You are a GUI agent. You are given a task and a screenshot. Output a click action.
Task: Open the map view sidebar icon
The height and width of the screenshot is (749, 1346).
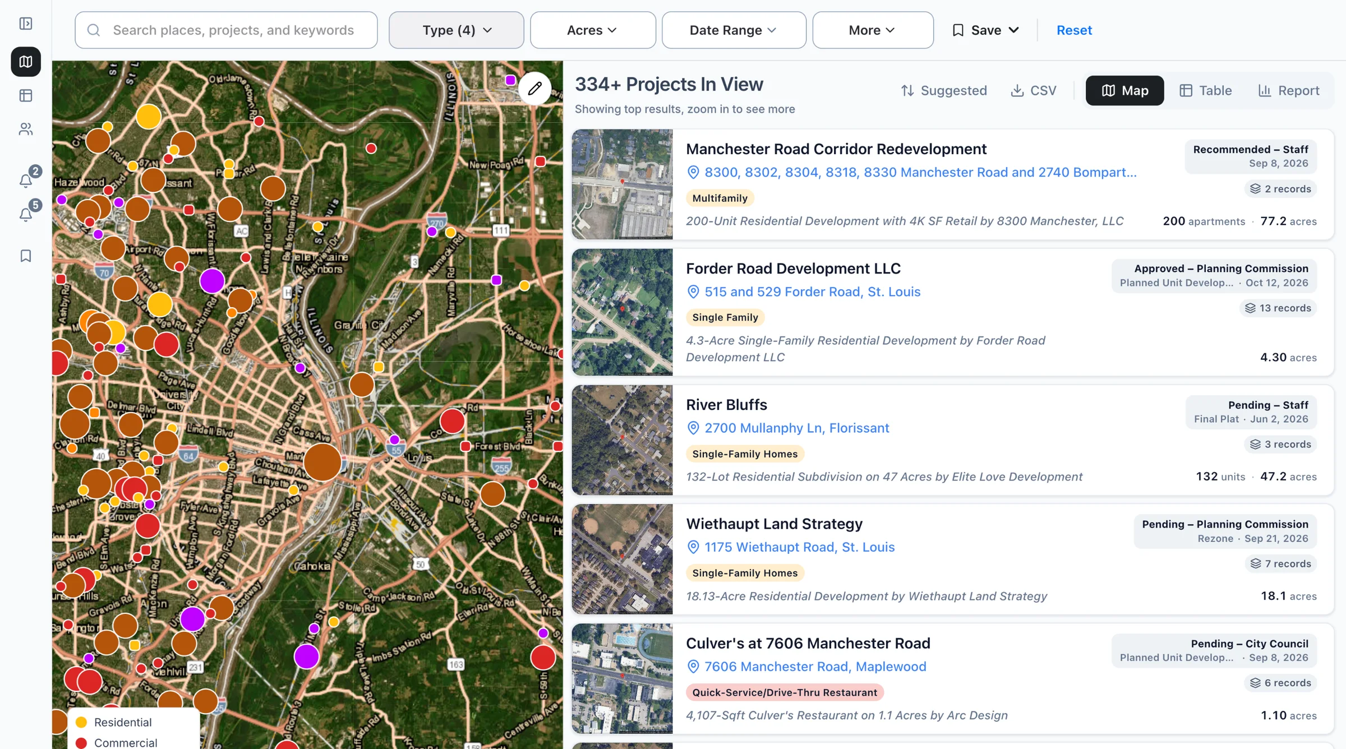[26, 62]
